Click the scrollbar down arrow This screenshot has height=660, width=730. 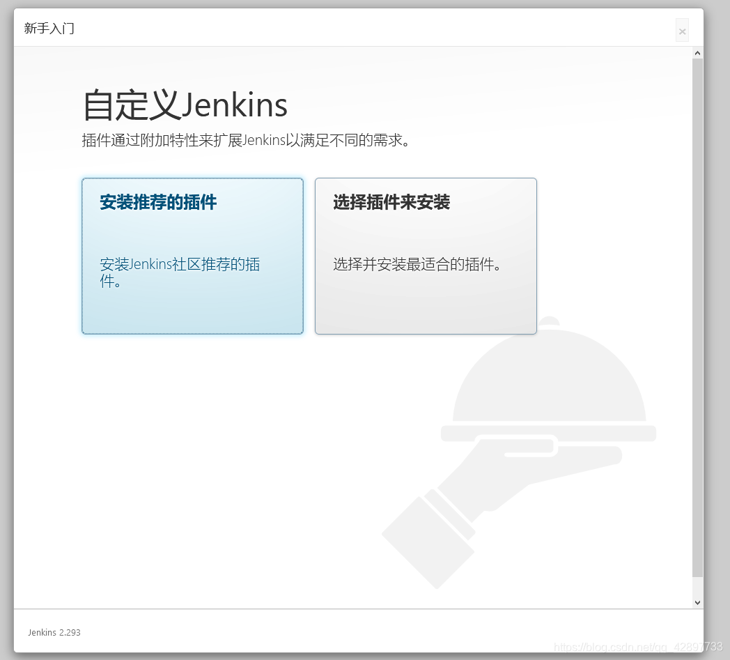tap(697, 602)
